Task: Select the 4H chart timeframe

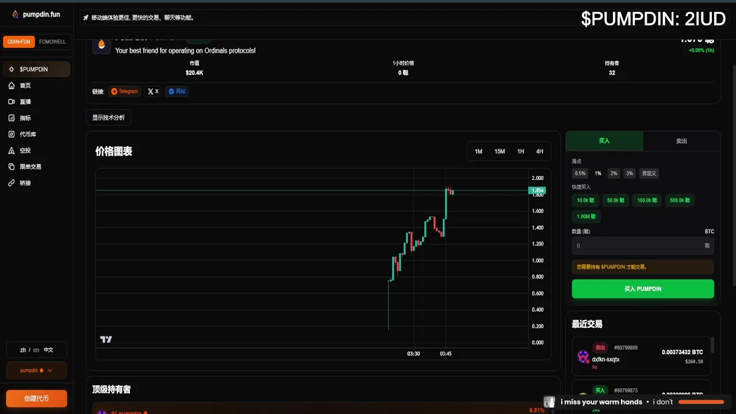Action: (539, 151)
